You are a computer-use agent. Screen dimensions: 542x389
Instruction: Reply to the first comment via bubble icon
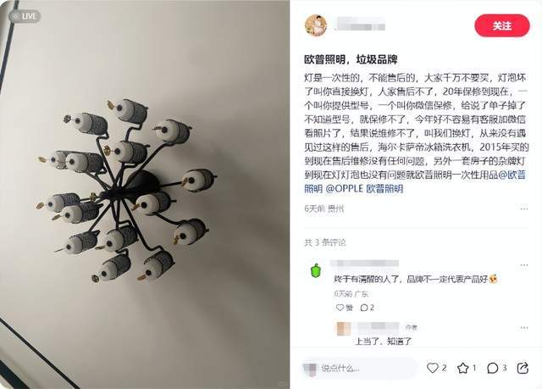pyautogui.click(x=364, y=308)
